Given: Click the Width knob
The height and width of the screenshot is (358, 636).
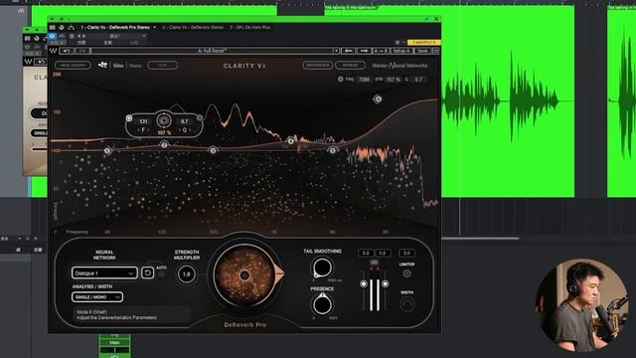Looking at the screenshot, I should click(x=406, y=304).
